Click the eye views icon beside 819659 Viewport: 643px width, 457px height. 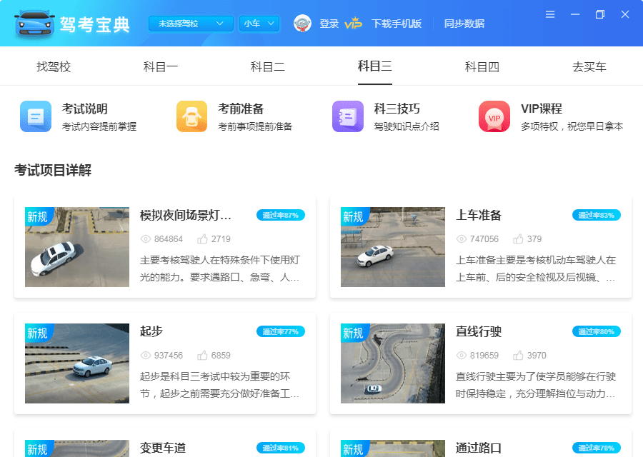[x=462, y=356]
